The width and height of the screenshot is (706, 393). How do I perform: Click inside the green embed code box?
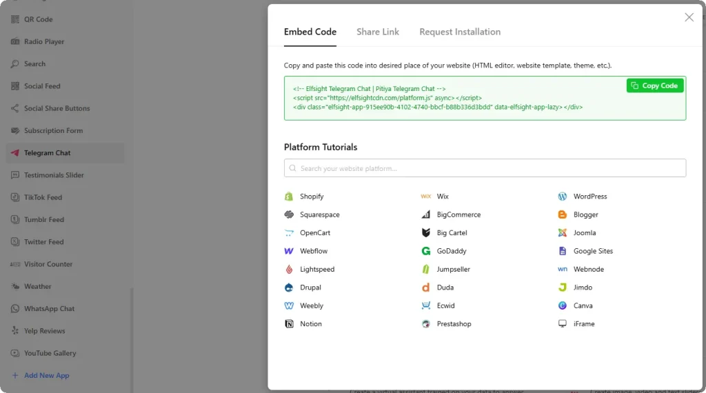485,98
